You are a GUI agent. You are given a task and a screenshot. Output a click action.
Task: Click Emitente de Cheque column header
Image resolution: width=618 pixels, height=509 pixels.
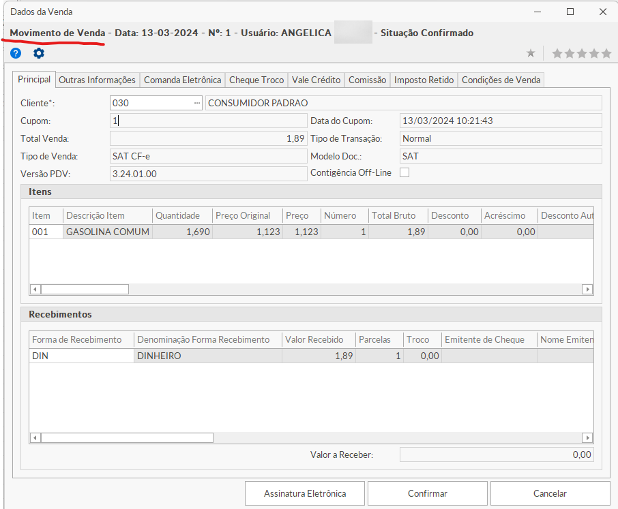(489, 340)
